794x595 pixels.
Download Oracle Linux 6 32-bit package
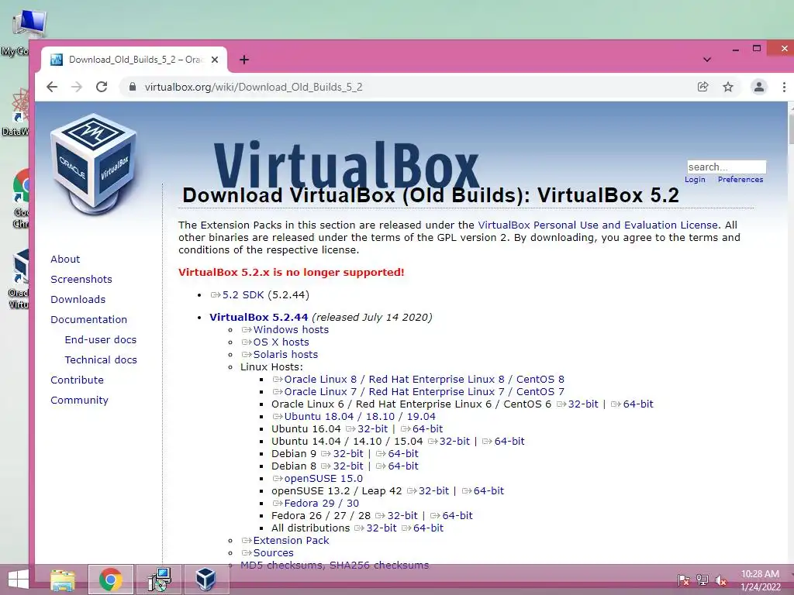[x=577, y=404]
